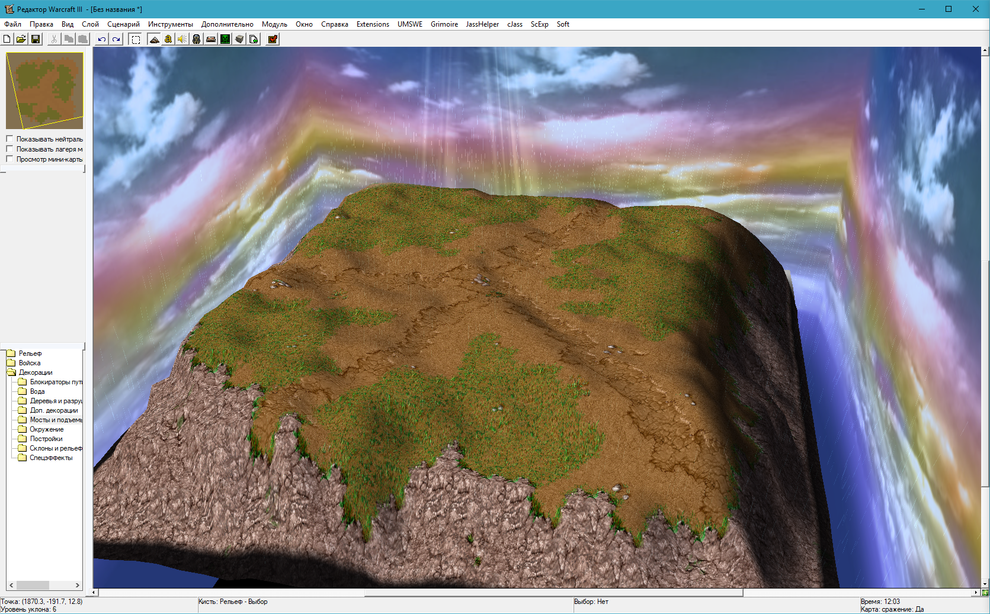Create a new map with the New icon
The image size is (990, 614).
click(x=7, y=39)
